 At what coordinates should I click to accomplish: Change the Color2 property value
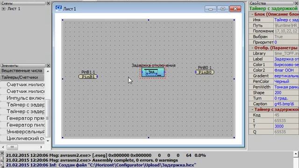[286, 70]
